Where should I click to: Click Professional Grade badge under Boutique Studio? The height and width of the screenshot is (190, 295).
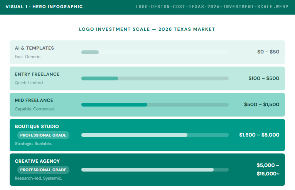pyautogui.click(x=43, y=135)
